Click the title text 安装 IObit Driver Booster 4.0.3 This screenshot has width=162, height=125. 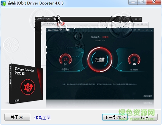(36, 3)
